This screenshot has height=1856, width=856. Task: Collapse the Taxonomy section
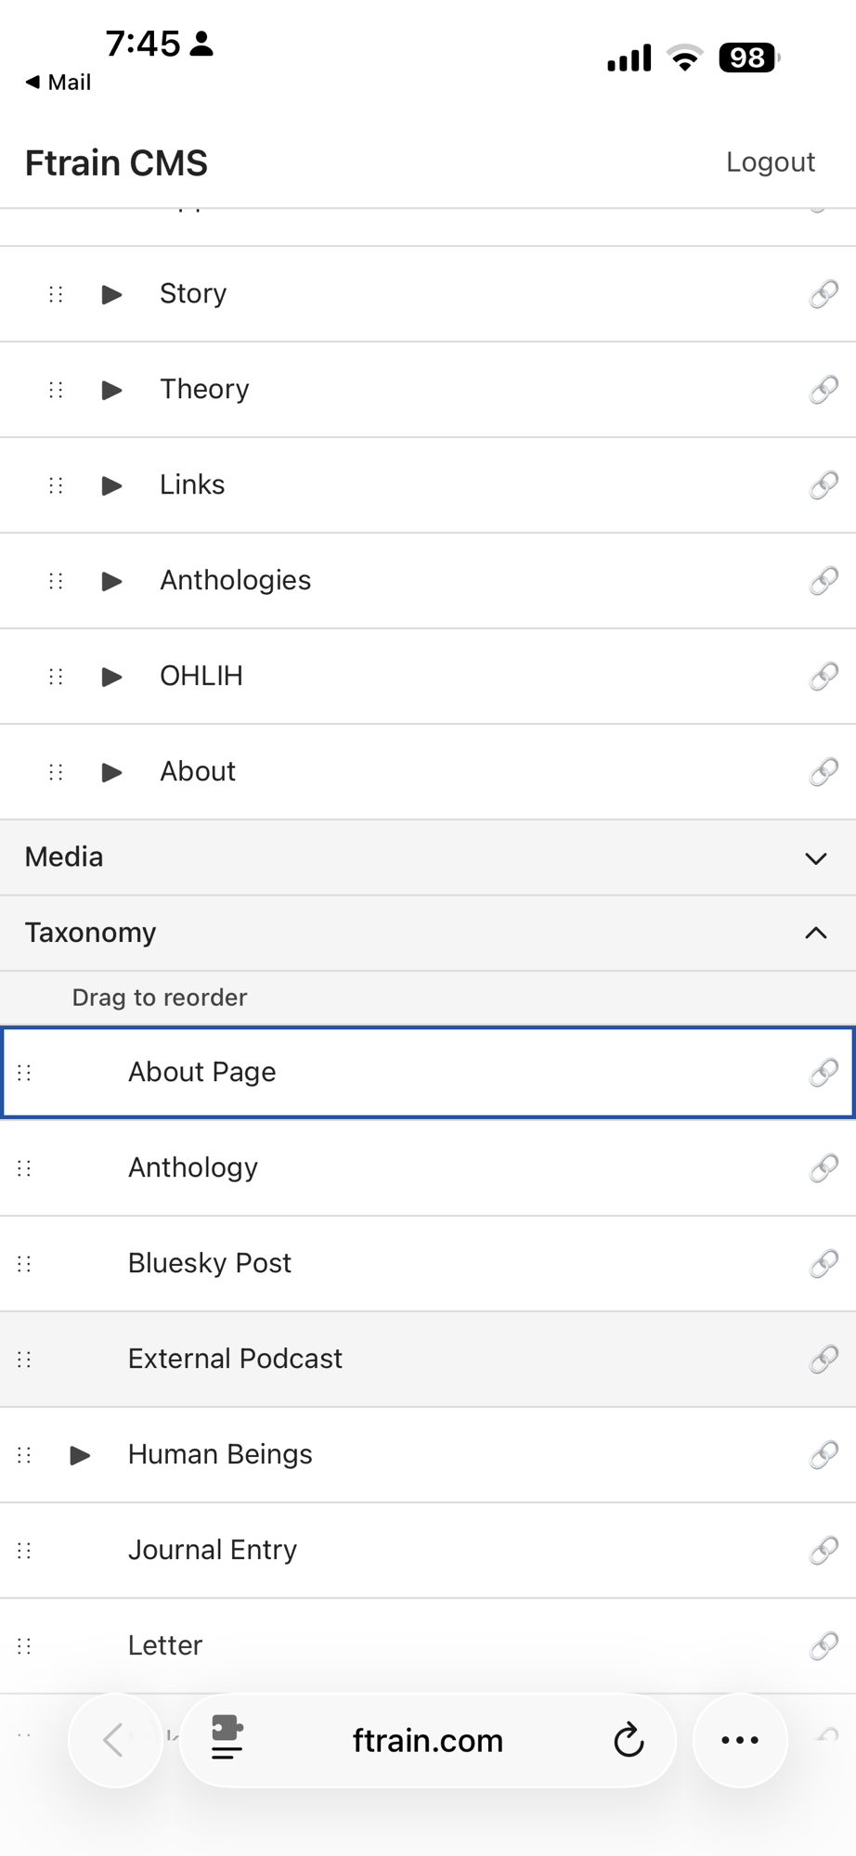[x=815, y=934]
